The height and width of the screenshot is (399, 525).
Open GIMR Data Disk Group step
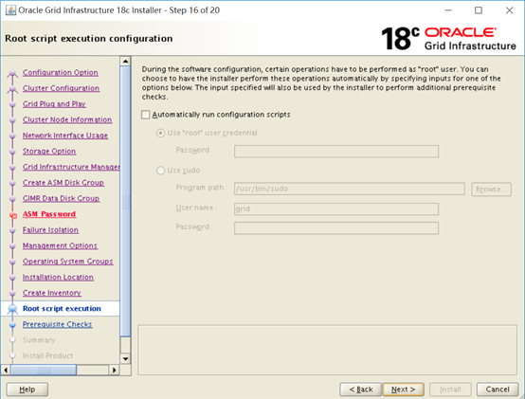[61, 198]
